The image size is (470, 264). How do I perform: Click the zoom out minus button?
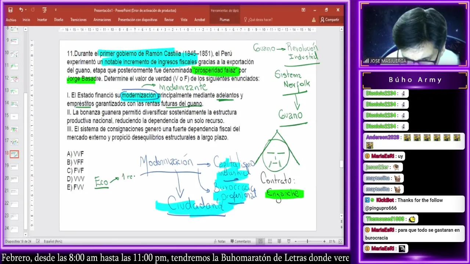296,241
